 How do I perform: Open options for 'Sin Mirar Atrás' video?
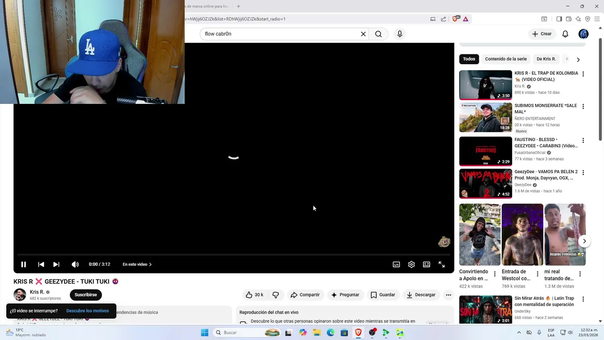583,299
